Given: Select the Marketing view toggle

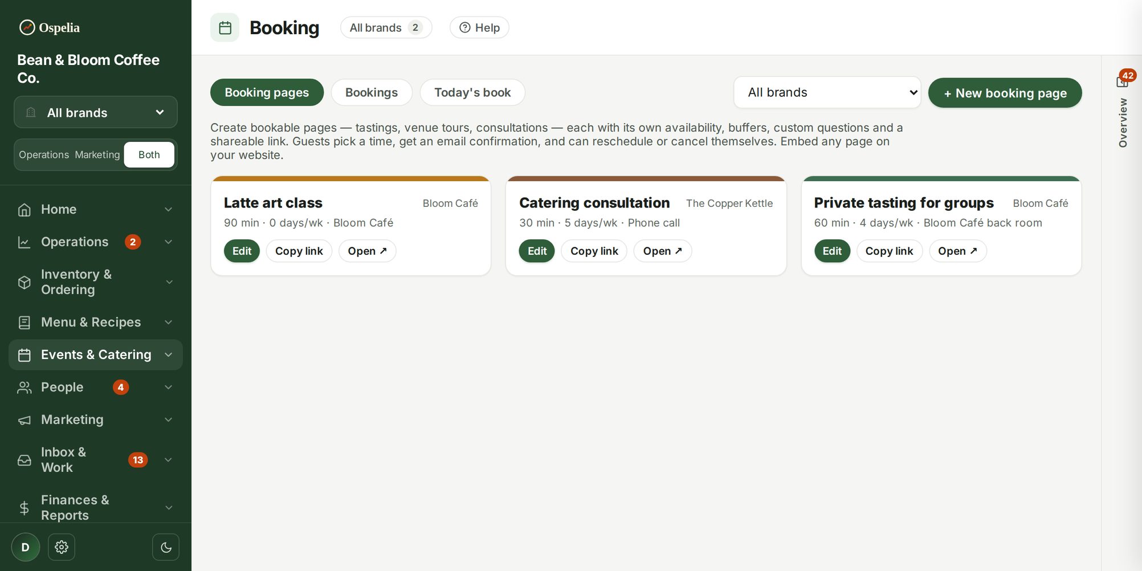Looking at the screenshot, I should click(97, 155).
